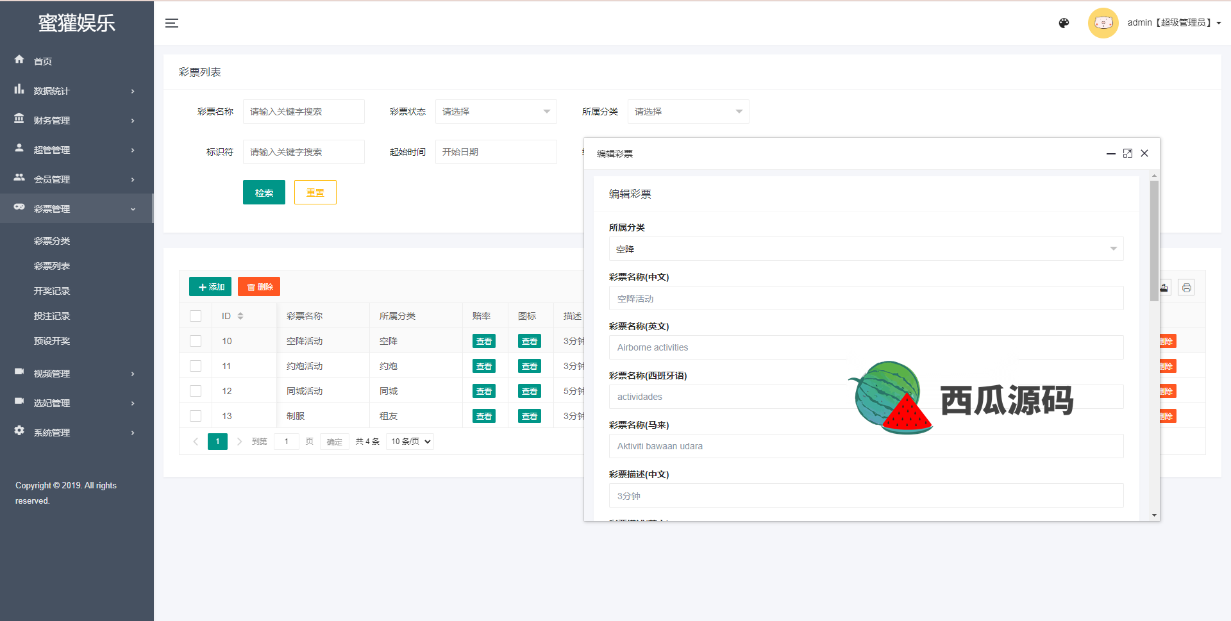Image resolution: width=1231 pixels, height=621 pixels.
Task: Click the person icon for 超管管理
Action: 19,148
